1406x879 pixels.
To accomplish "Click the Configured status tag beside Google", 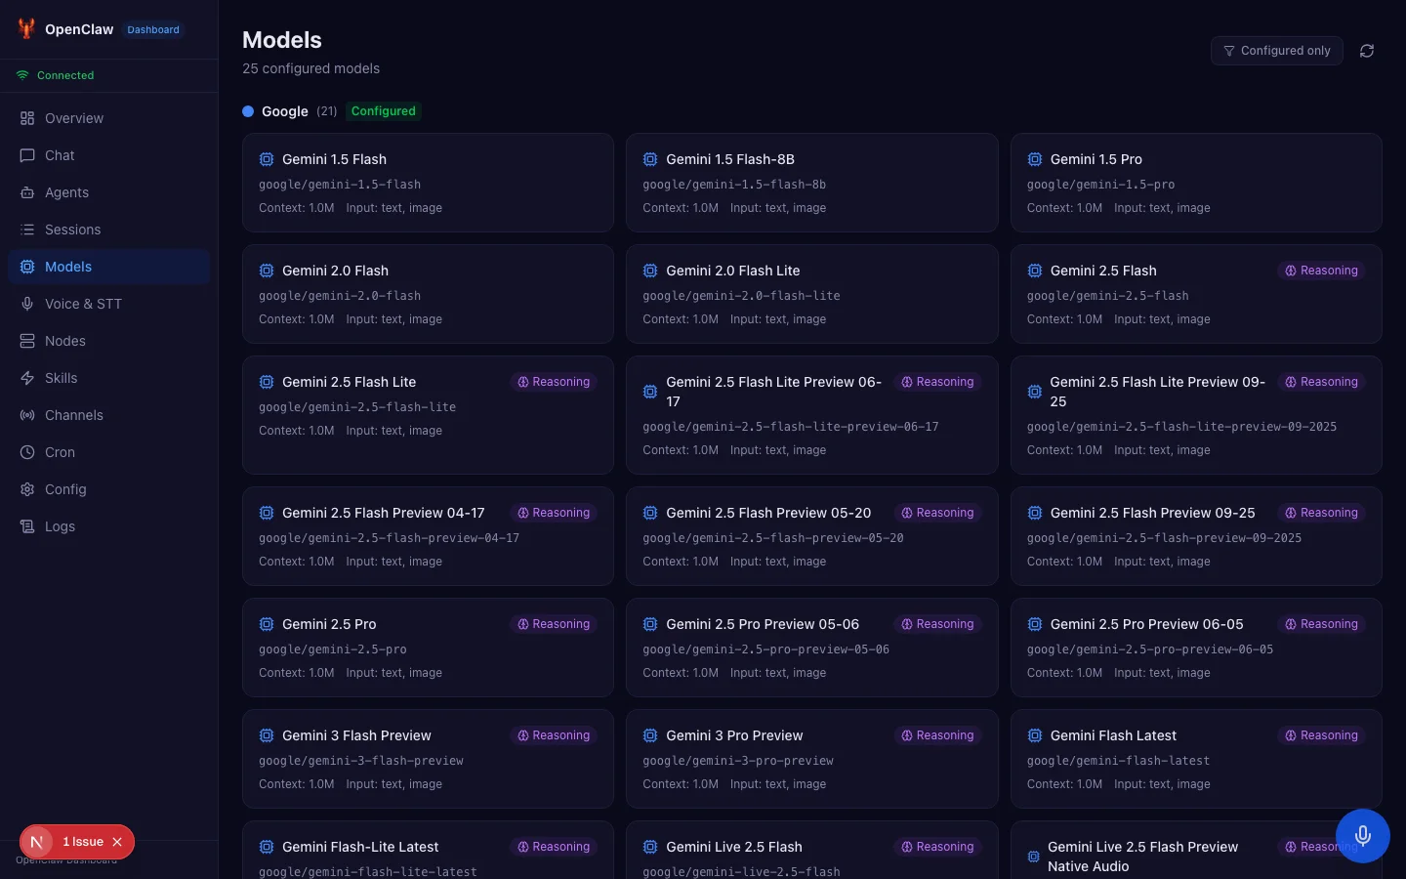I will [383, 111].
